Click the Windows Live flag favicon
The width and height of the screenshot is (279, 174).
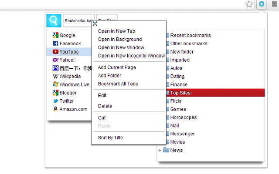coord(55,84)
